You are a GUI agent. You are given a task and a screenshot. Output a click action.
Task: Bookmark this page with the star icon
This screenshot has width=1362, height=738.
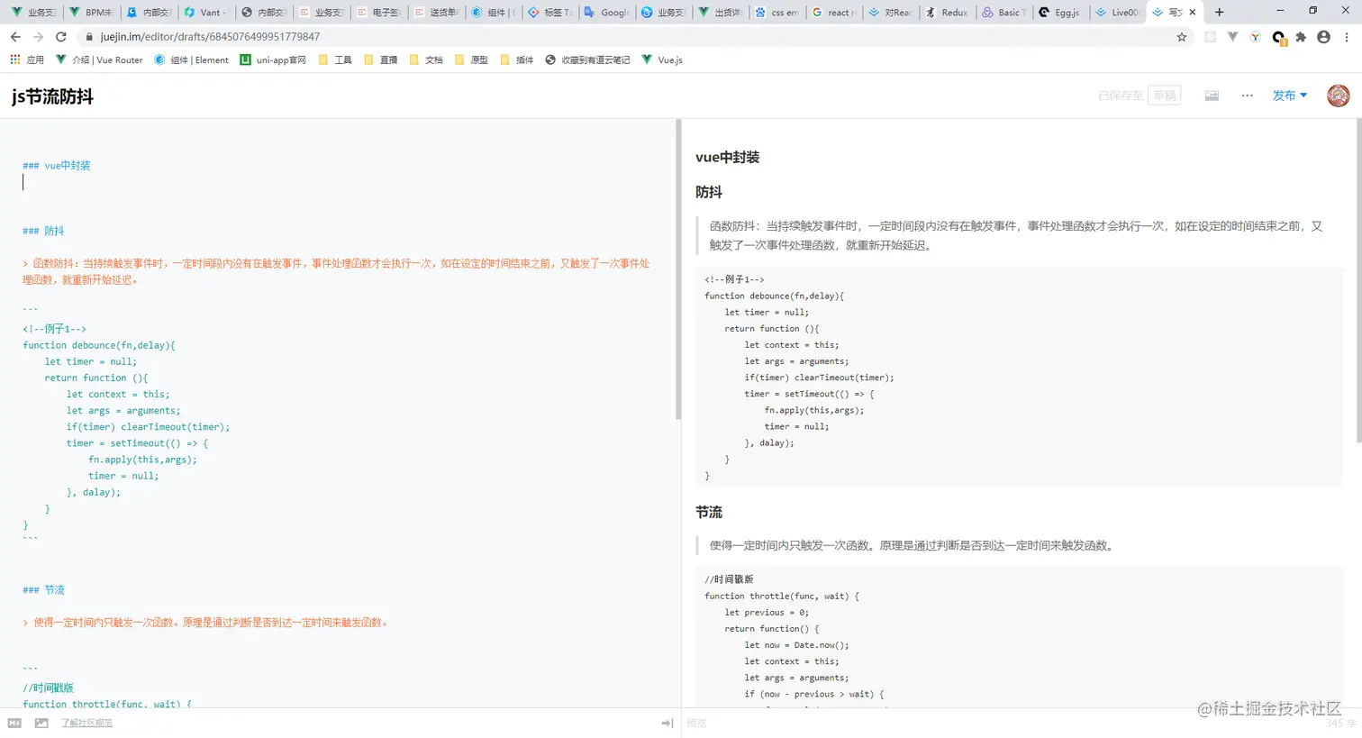(x=1182, y=37)
